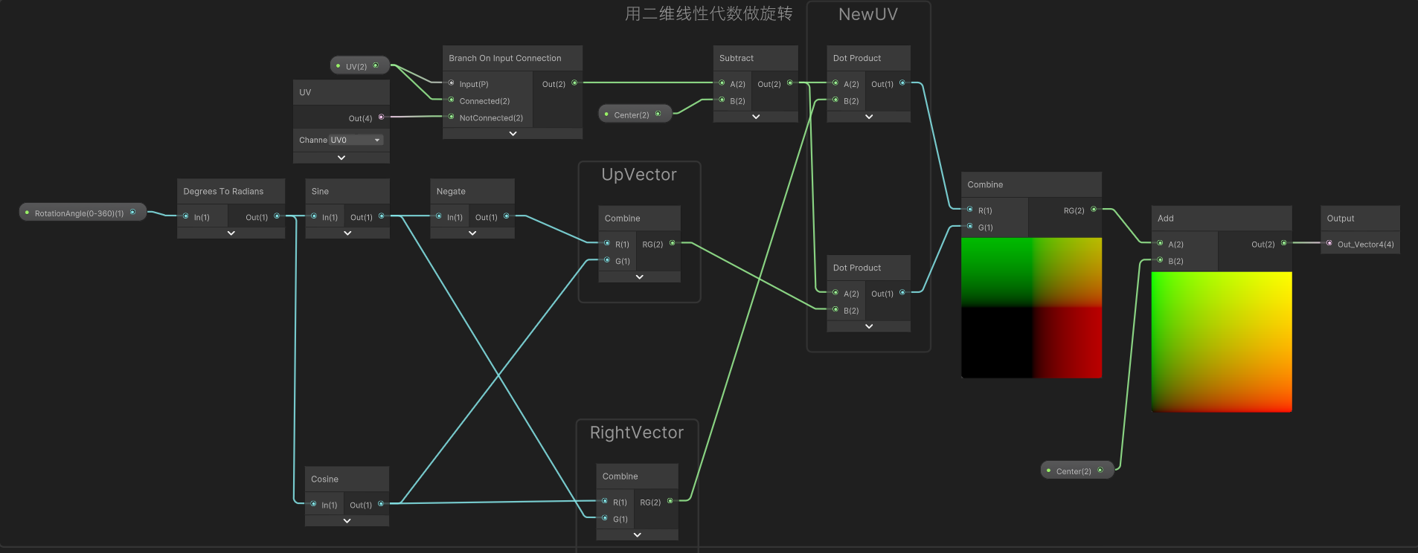The image size is (1418, 553).
Task: Click the R(1) port of UpVector Combine
Action: point(607,243)
